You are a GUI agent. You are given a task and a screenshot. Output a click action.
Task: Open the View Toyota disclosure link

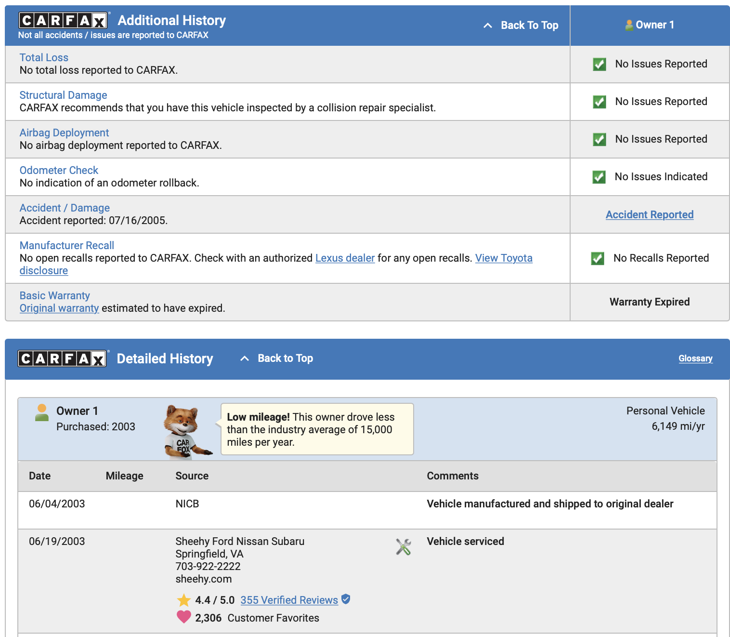click(x=504, y=258)
